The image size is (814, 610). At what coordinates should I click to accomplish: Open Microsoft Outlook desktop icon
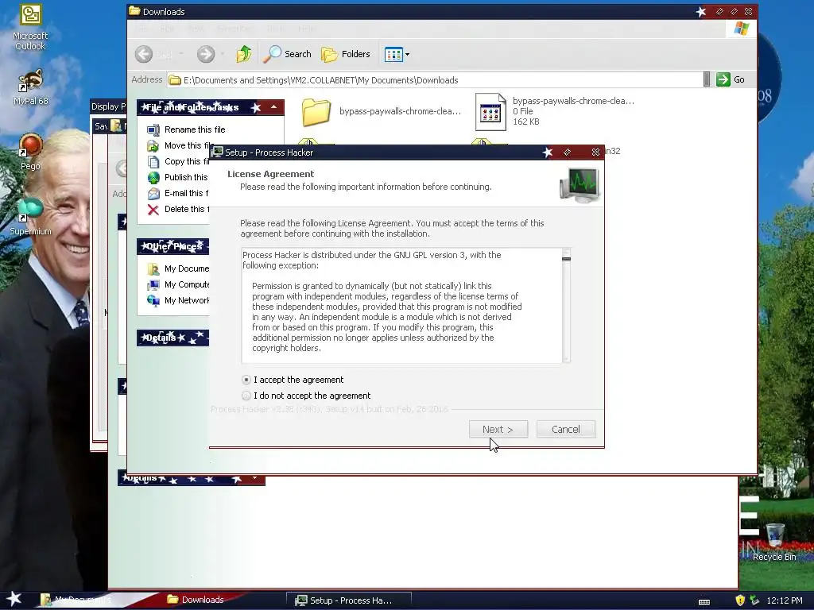(x=30, y=28)
